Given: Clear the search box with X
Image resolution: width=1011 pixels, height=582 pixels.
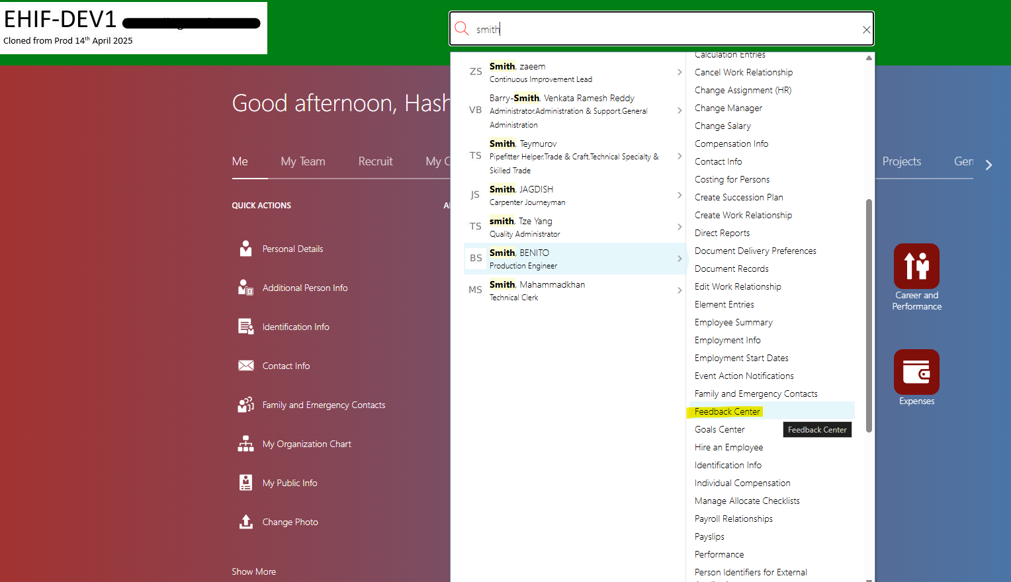Looking at the screenshot, I should tap(866, 30).
